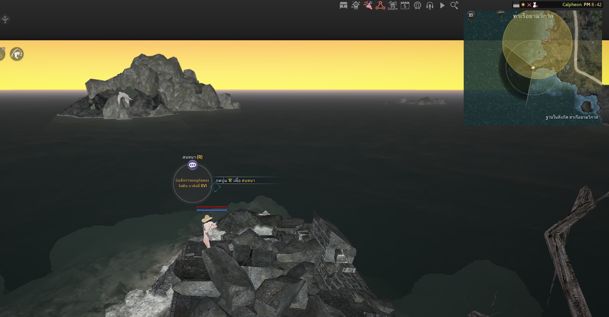Click the crossed red swords status icon
Screen dimensions: 609x317
[529, 5]
